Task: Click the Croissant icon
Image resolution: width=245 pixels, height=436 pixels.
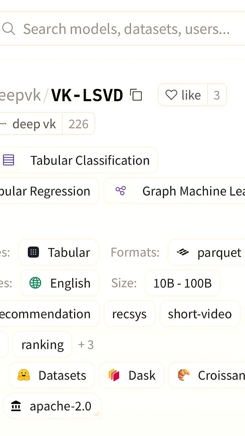Action: (x=184, y=375)
